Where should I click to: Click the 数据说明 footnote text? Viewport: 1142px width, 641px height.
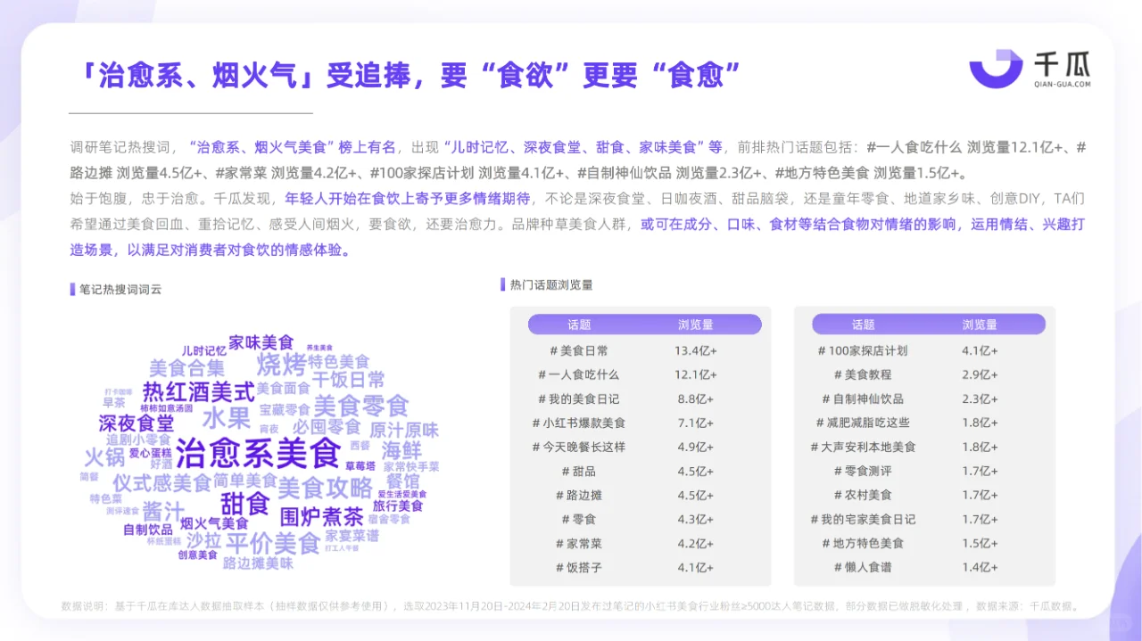(571, 607)
